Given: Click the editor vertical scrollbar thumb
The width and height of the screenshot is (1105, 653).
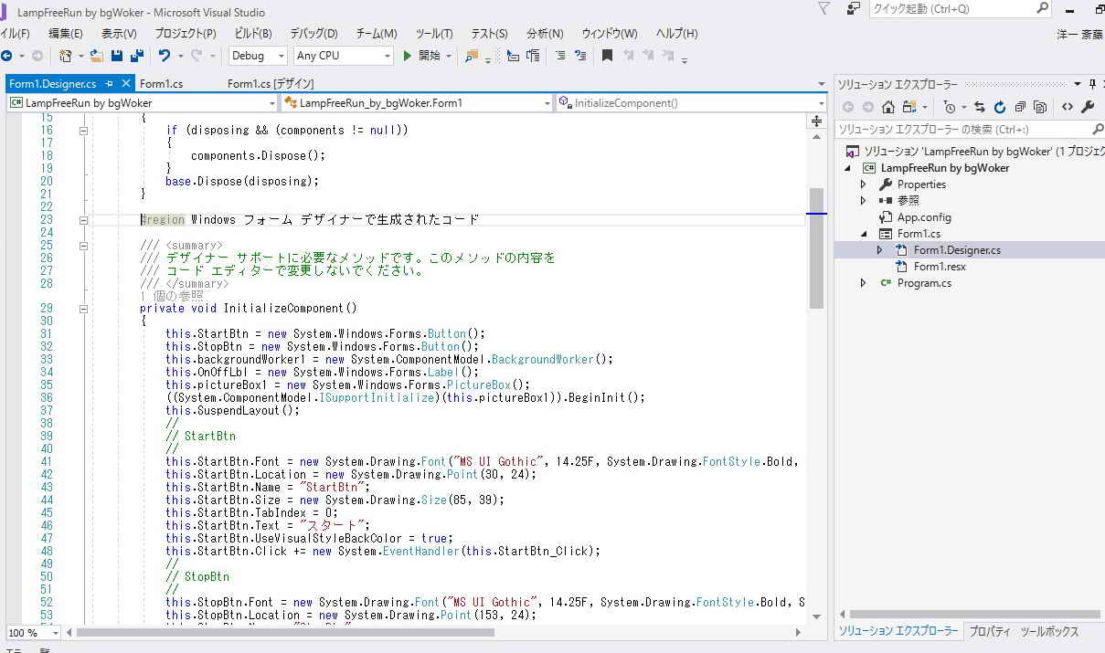Looking at the screenshot, I should coord(816,248).
